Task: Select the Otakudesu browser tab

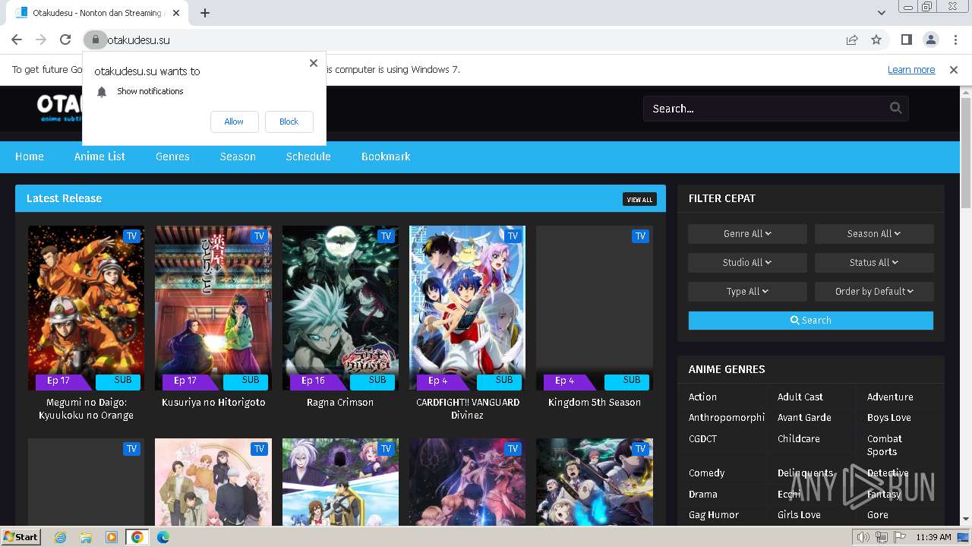Action: pyautogui.click(x=96, y=13)
